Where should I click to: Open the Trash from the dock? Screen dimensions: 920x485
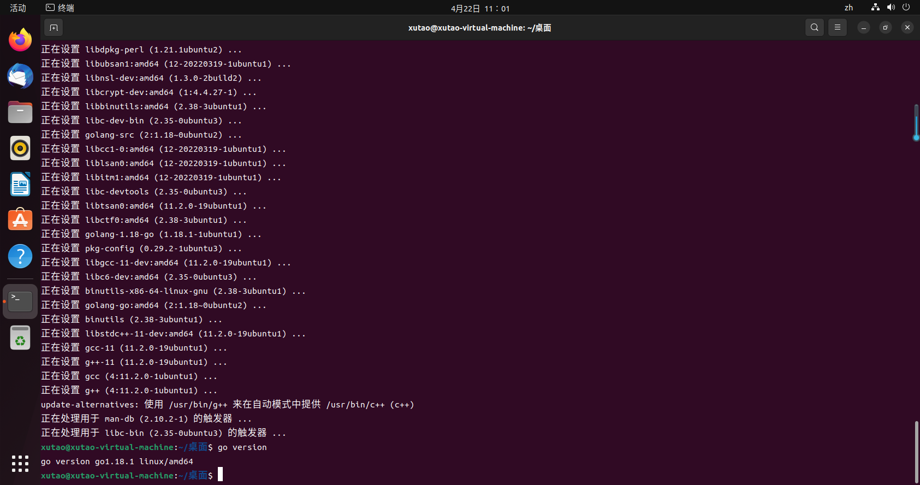click(20, 338)
